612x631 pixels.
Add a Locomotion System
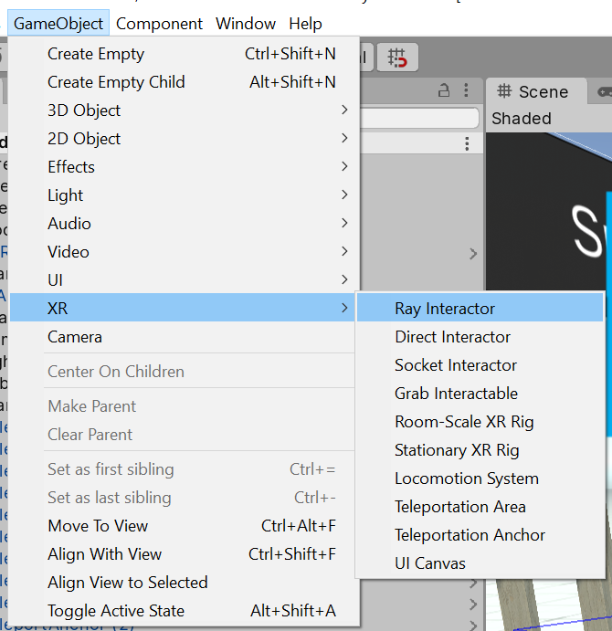tap(480, 479)
